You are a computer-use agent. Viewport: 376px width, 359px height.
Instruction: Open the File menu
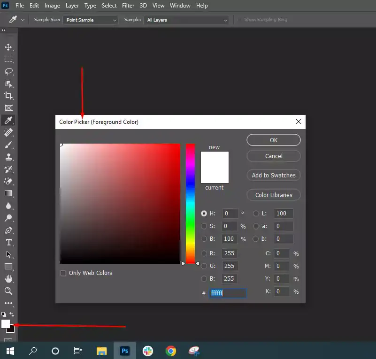coord(19,6)
